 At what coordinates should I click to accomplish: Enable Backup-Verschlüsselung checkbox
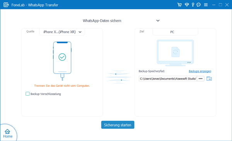coord(27,94)
